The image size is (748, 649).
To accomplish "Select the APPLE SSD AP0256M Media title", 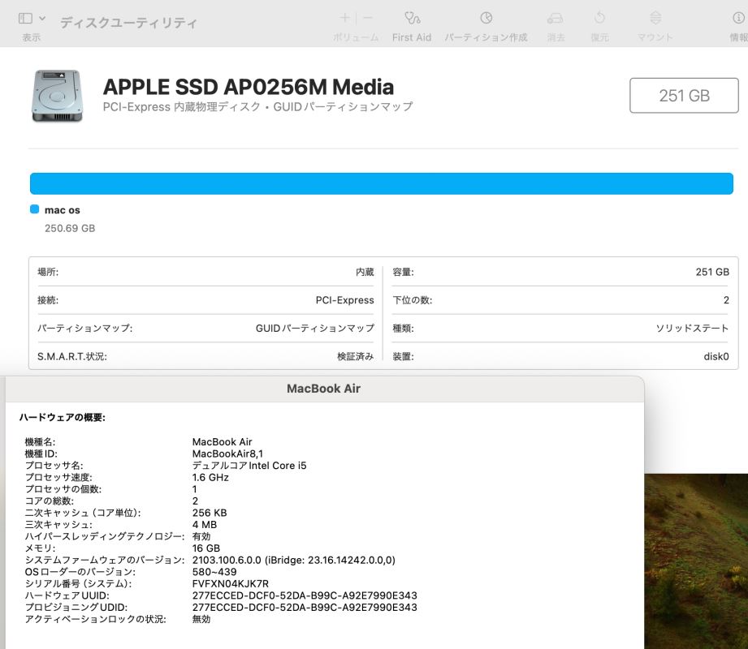I will click(x=249, y=87).
